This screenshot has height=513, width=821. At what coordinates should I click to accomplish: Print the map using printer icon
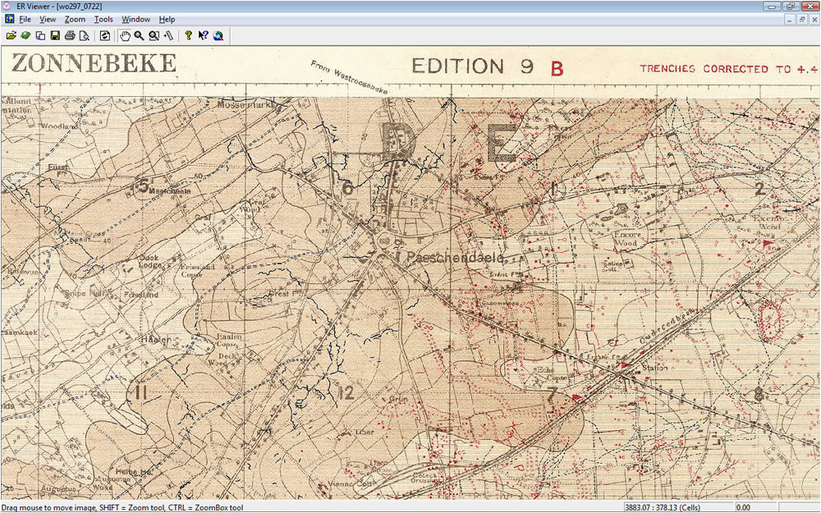pyautogui.click(x=70, y=35)
